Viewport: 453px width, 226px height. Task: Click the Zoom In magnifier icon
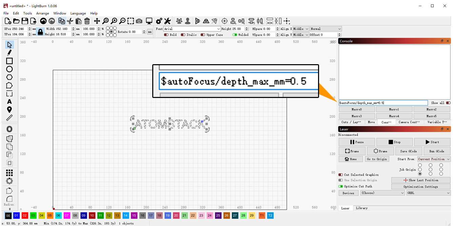point(114,21)
